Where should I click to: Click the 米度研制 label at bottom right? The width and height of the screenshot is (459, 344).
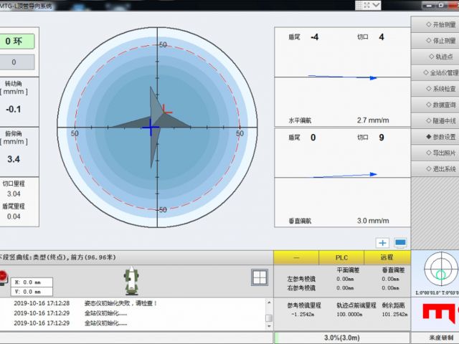point(441,338)
